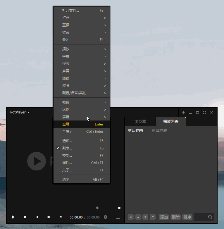Close the PotPlayer window
224x229 pixels.
pos(212,113)
